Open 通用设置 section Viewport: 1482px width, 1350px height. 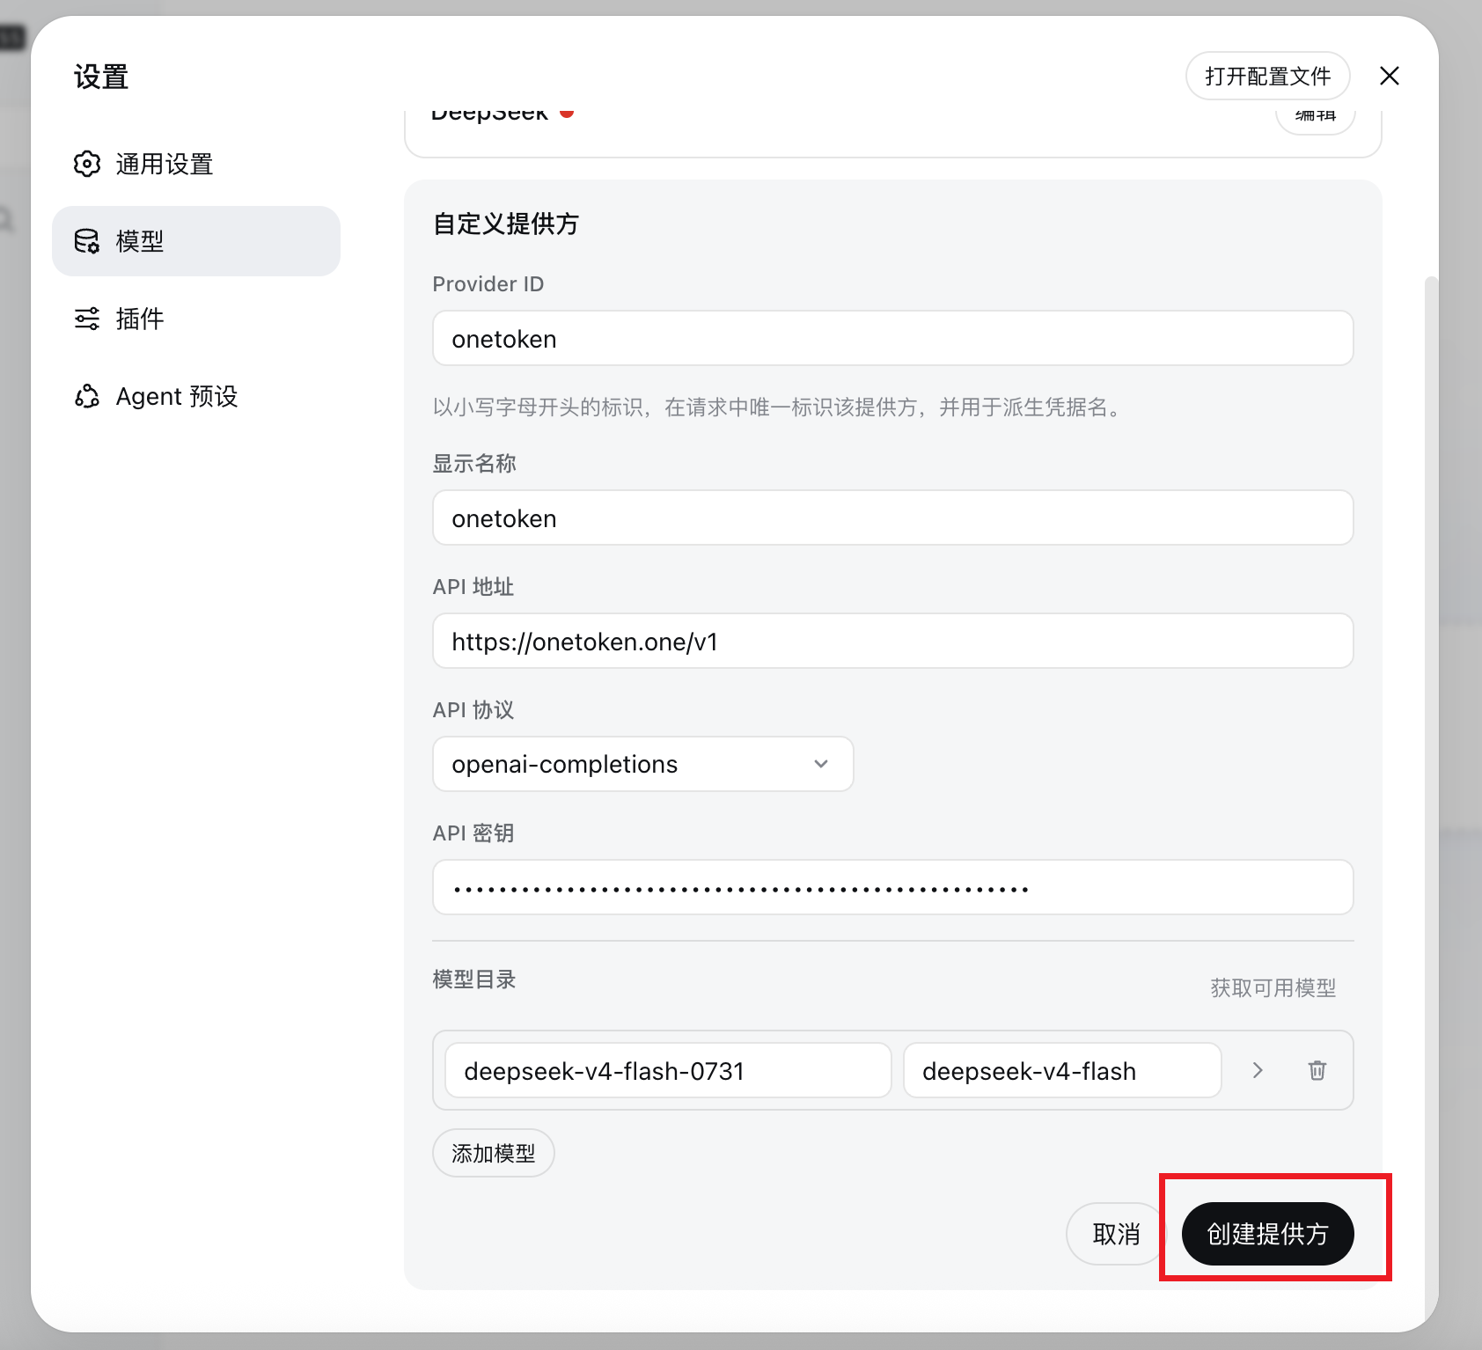point(196,164)
